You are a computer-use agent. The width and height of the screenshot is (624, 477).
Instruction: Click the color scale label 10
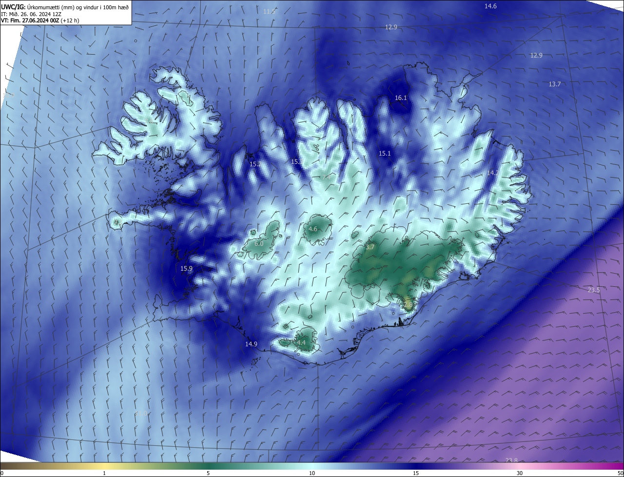[312, 474]
